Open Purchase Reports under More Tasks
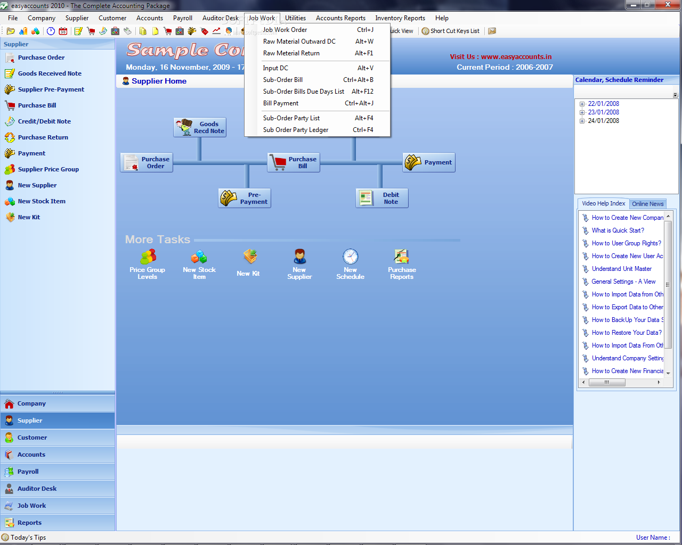Screen dimensions: 682x545 [x=402, y=264]
